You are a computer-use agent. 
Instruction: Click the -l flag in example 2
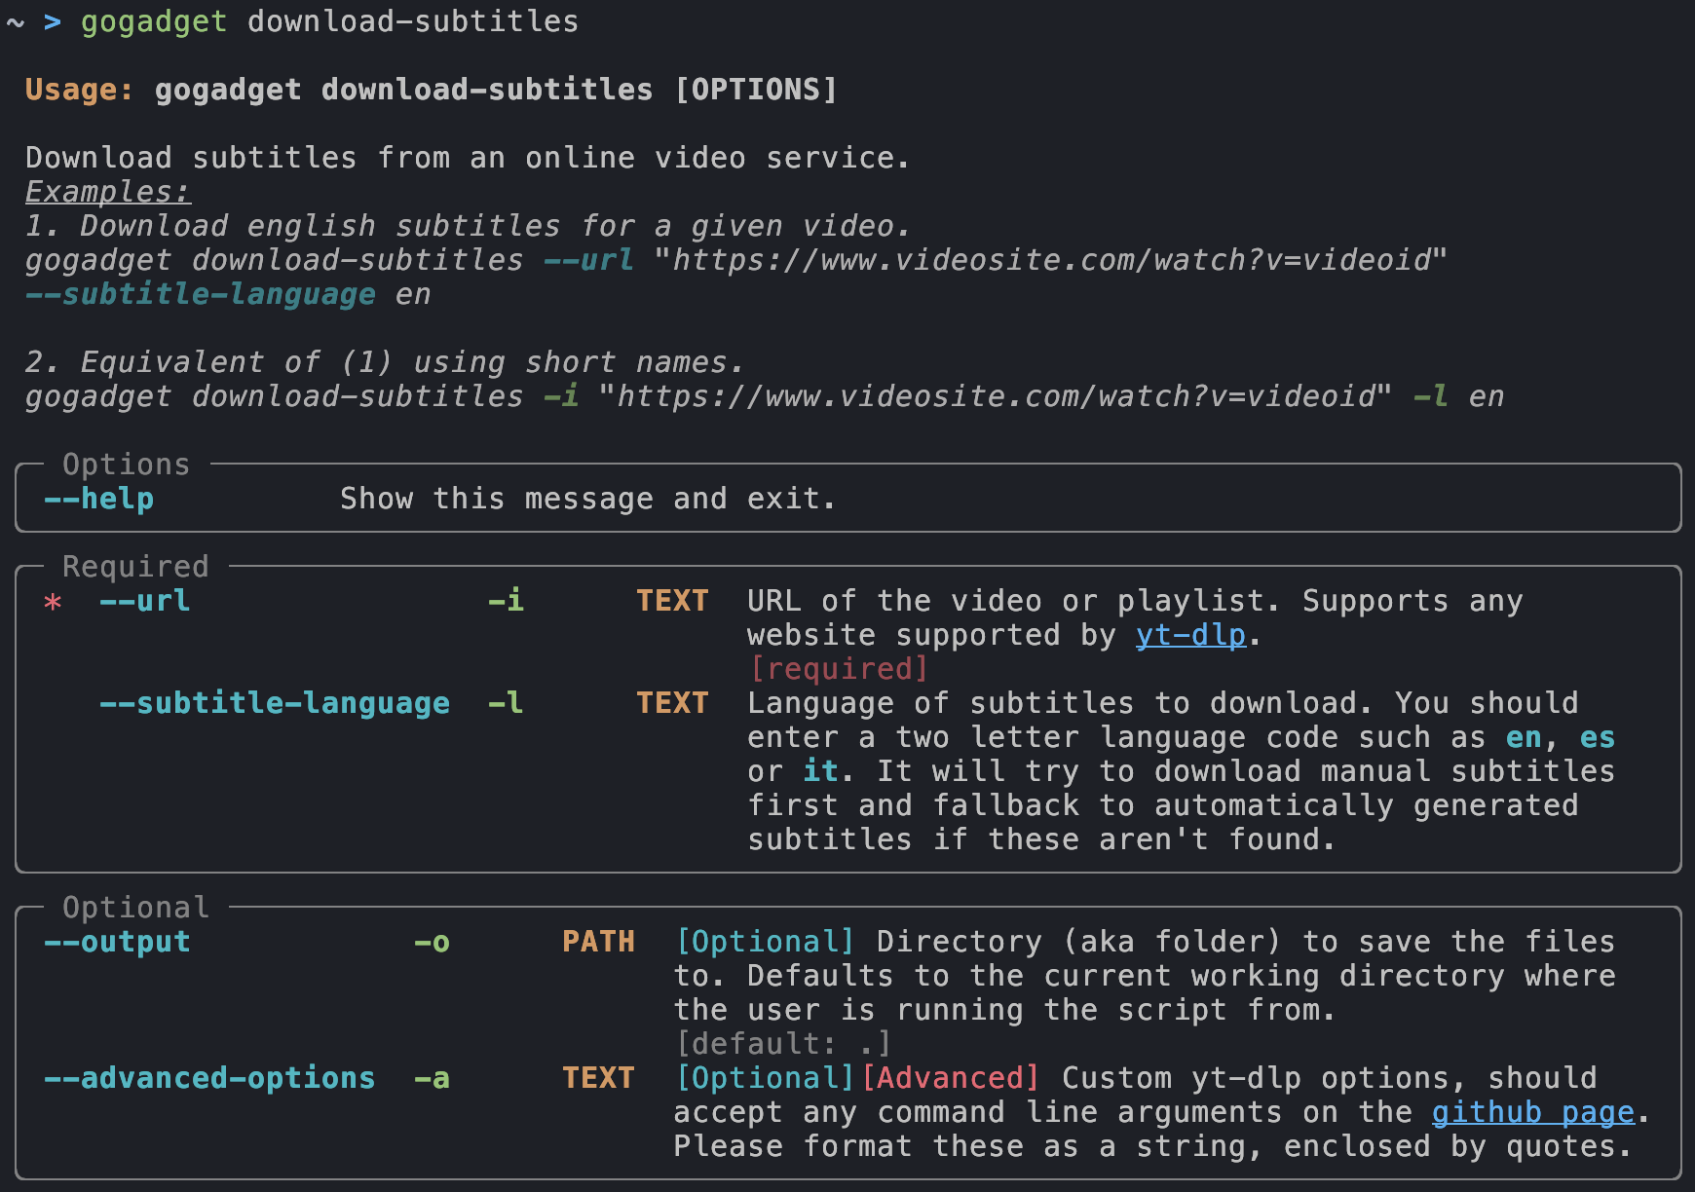click(x=1431, y=396)
